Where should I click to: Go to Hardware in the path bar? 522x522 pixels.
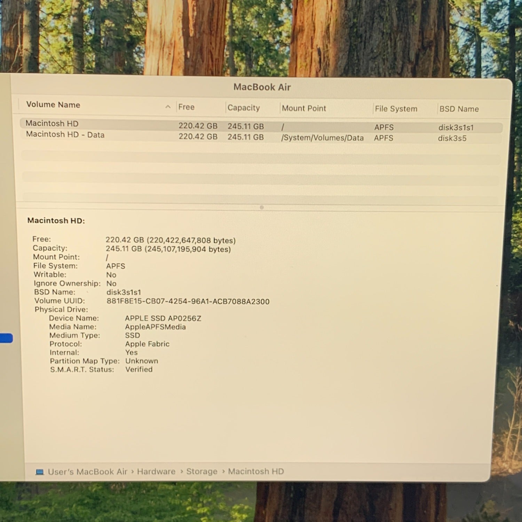pyautogui.click(x=156, y=472)
